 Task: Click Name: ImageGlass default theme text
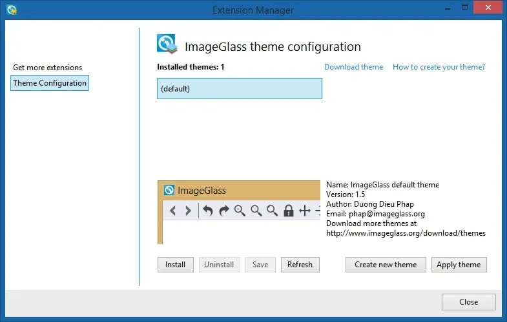click(382, 185)
